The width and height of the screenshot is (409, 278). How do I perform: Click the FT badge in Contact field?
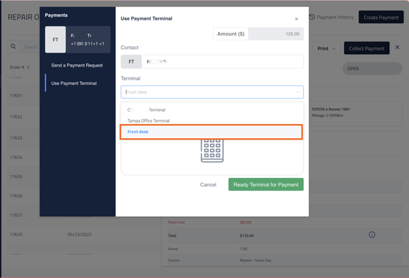coord(131,62)
